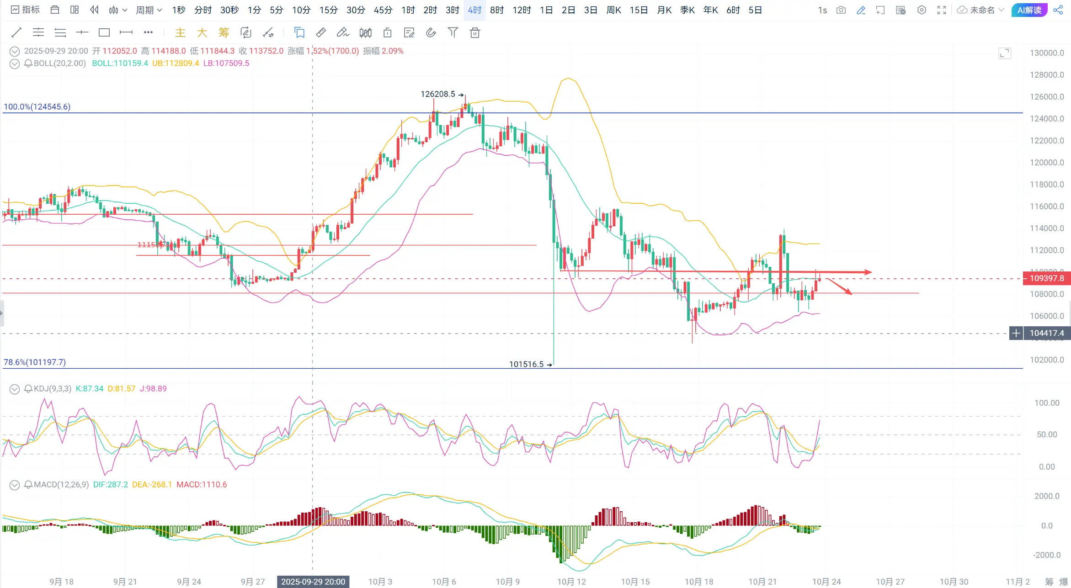Delete drawings with the trash icon
This screenshot has width=1071, height=588.
pyautogui.click(x=475, y=32)
